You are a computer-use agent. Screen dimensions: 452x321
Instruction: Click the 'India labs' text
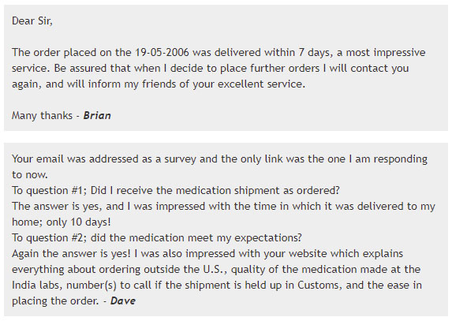click(x=38, y=286)
